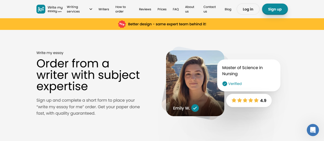
Task: Go to the Blog
Action: [x=228, y=9]
